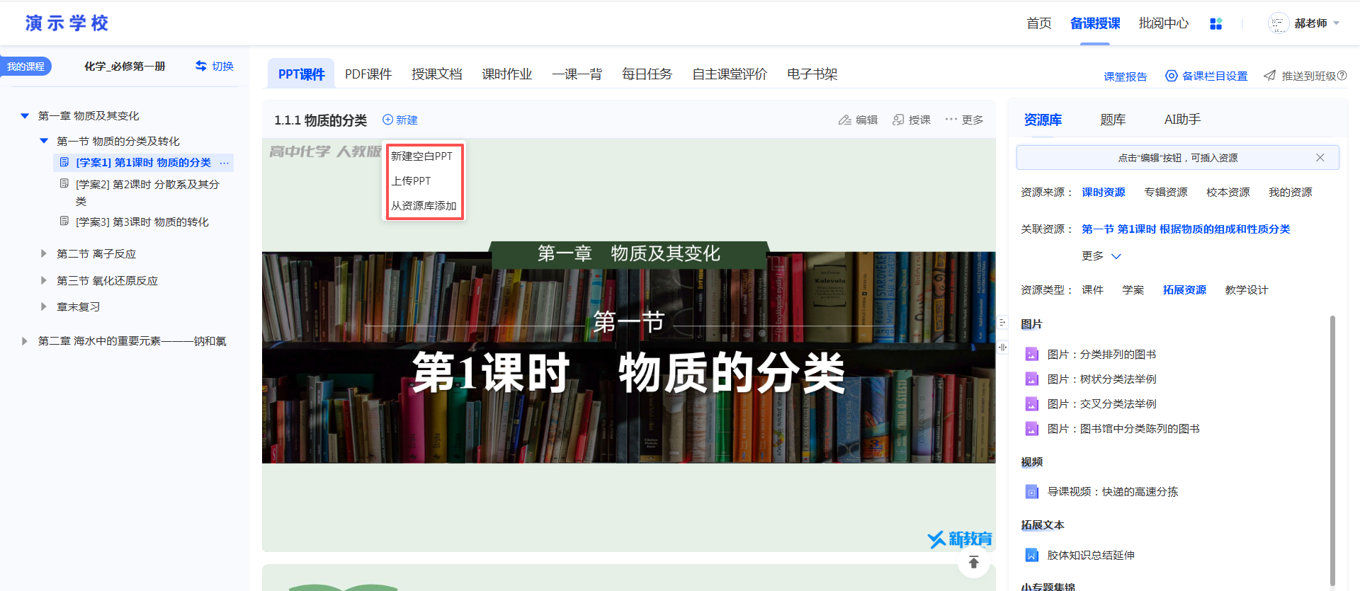The height and width of the screenshot is (591, 1360).
Task: Click the panel divider drag handle icon
Action: click(1002, 348)
